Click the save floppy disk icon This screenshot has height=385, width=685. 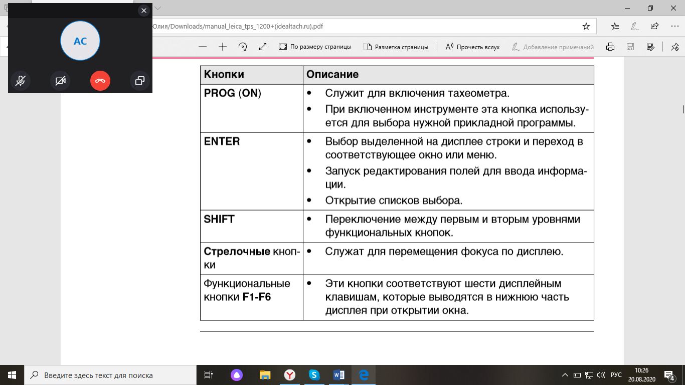(630, 47)
